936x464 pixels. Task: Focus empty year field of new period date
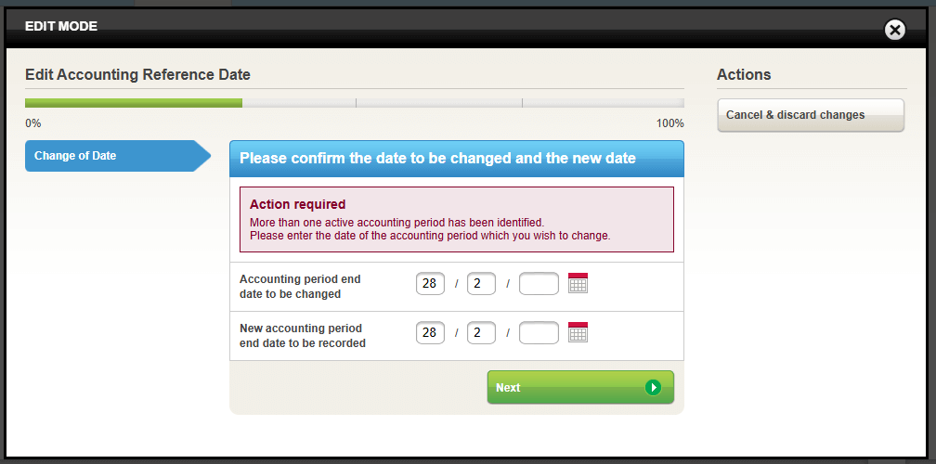pyautogui.click(x=539, y=333)
